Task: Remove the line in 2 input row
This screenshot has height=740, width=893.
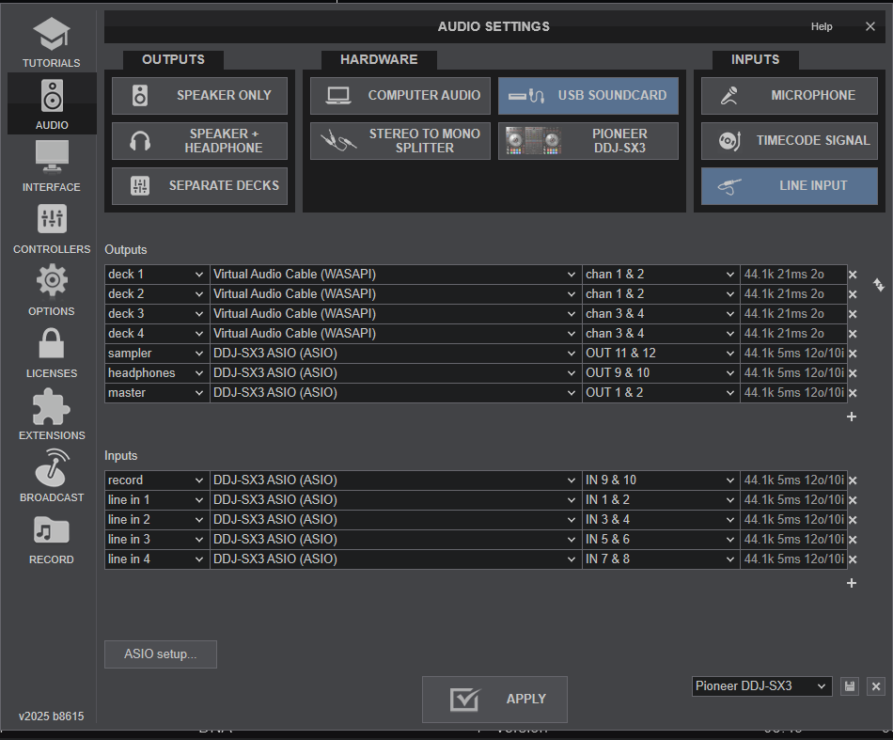Action: click(853, 520)
